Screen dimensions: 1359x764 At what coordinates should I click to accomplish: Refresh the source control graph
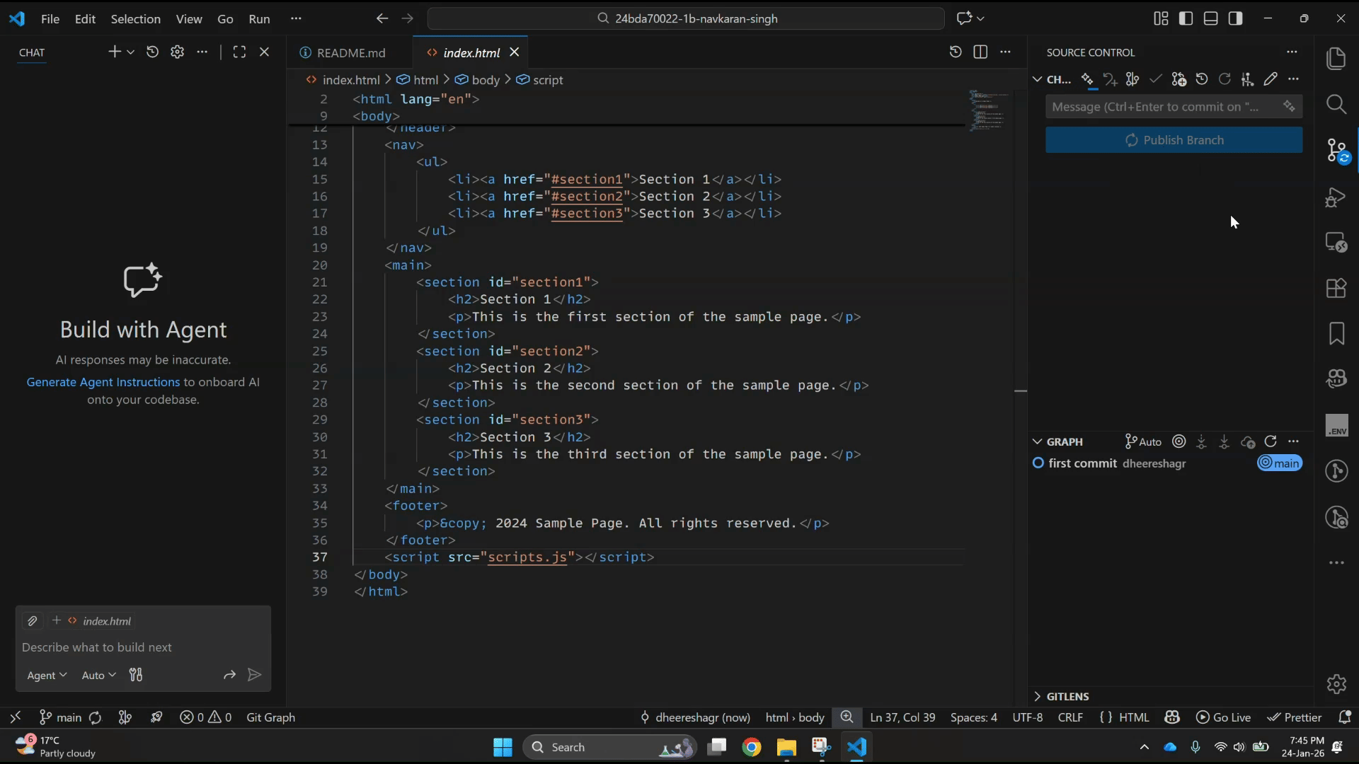1271,441
